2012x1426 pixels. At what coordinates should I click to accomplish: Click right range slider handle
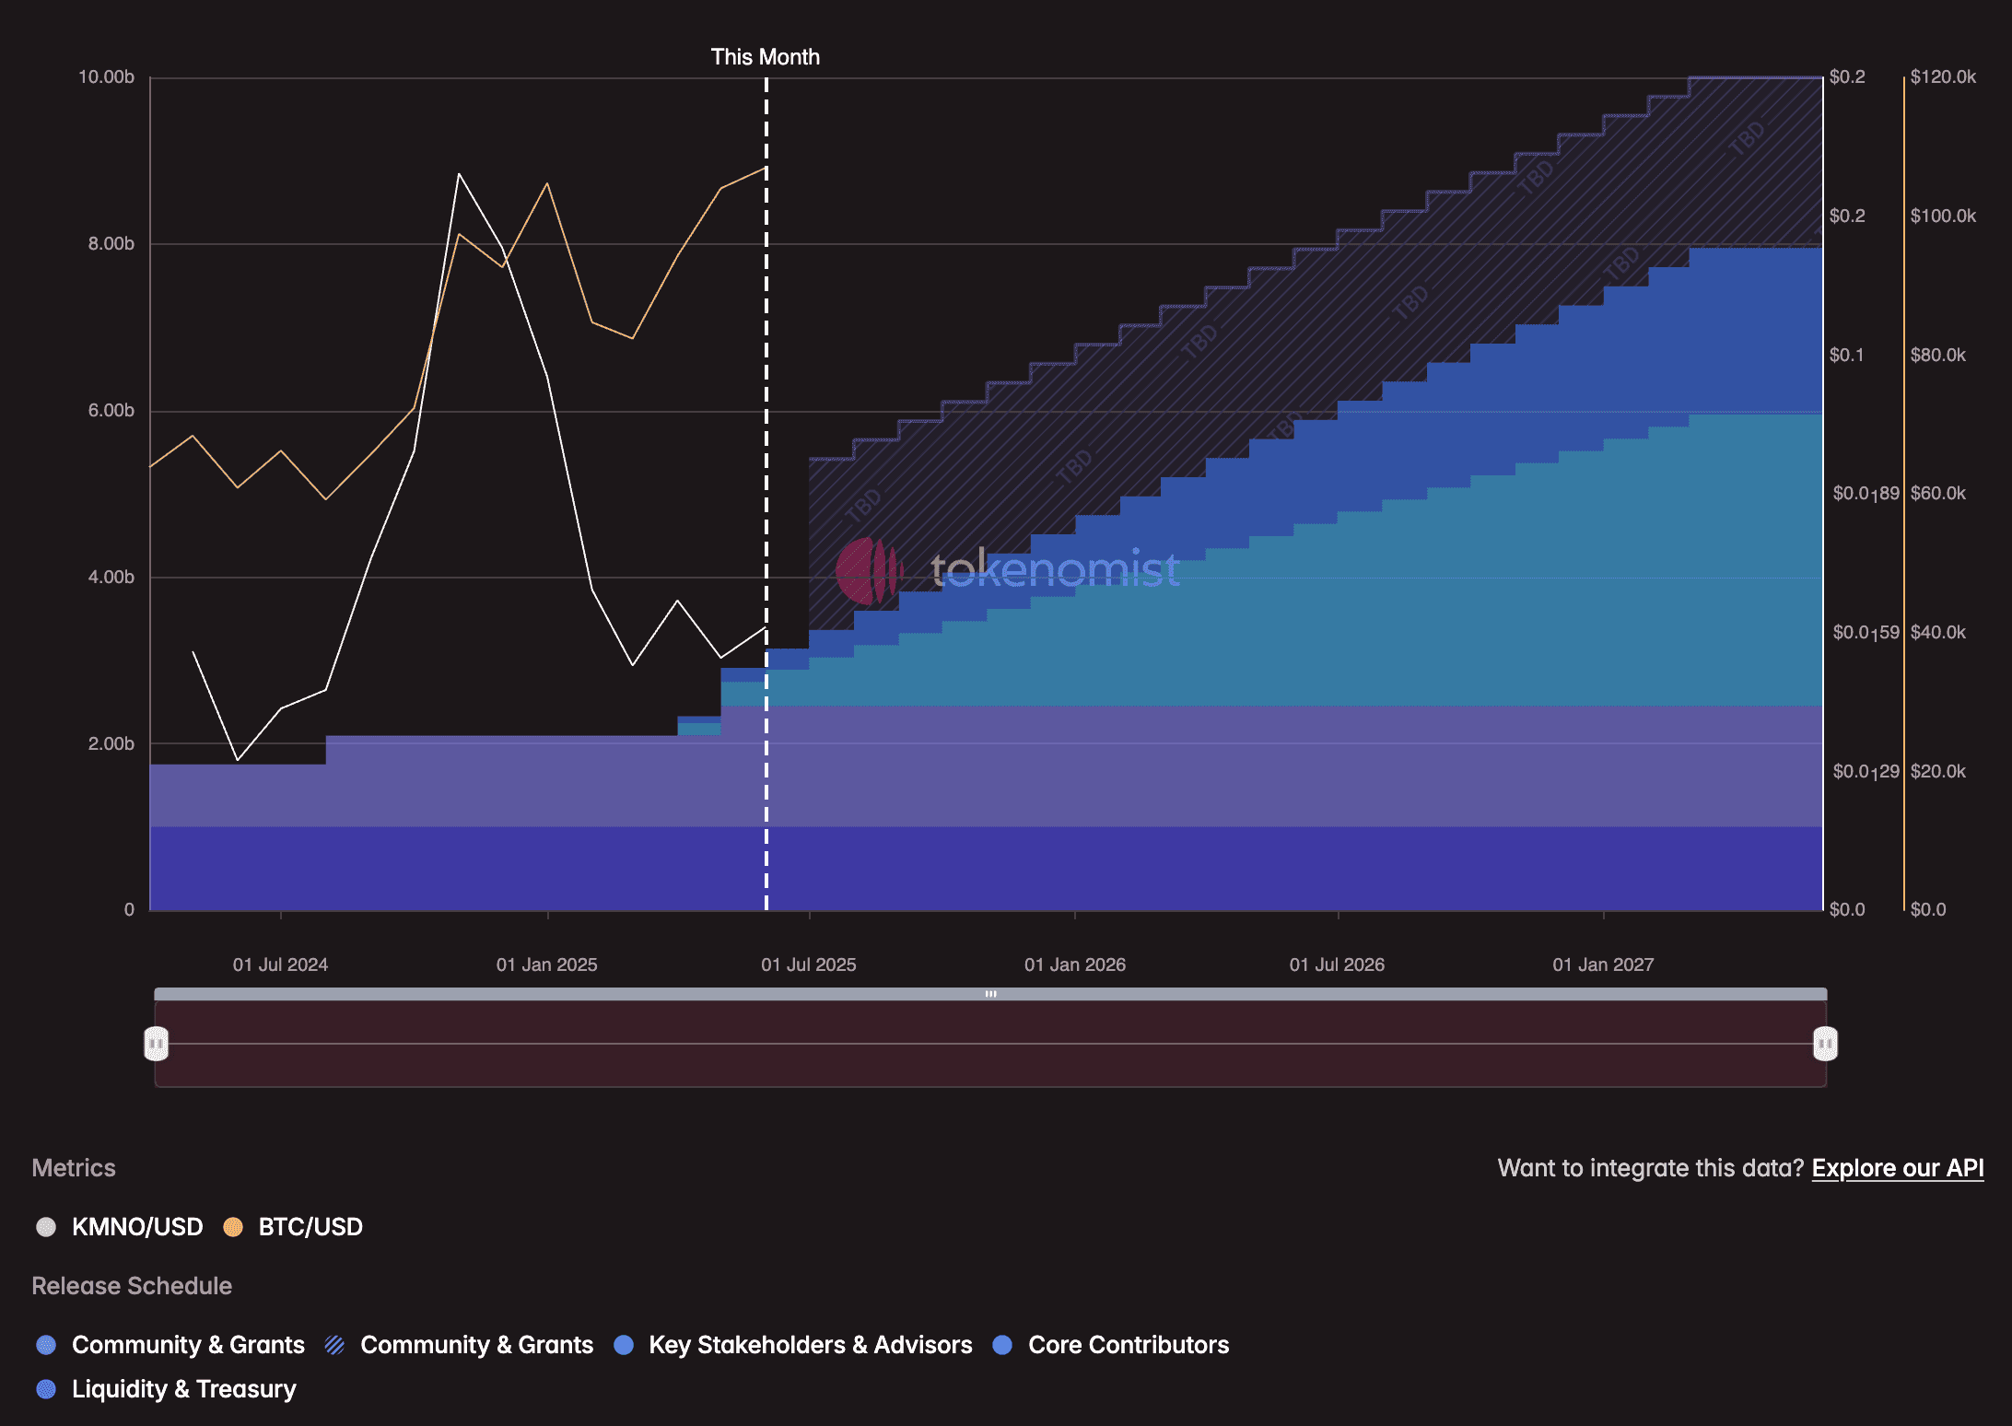1825,1044
